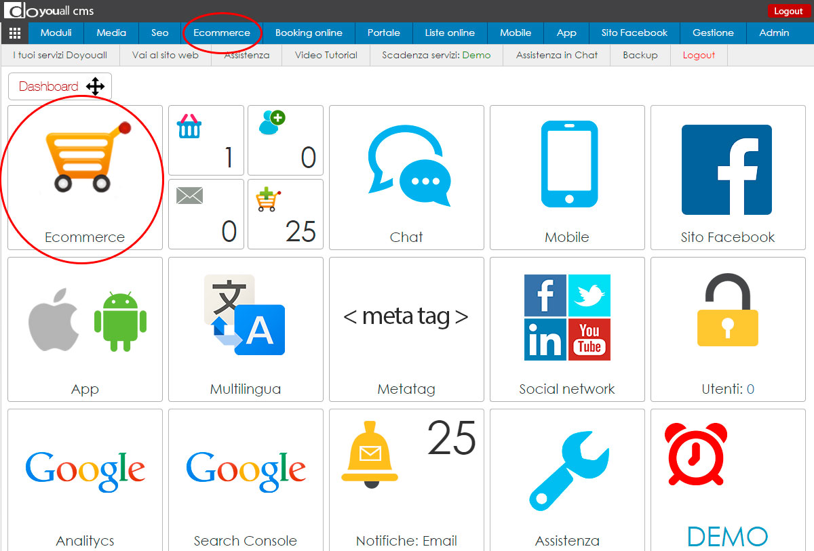The width and height of the screenshot is (814, 551).
Task: Open the Notifiche Email bell tile
Action: click(x=406, y=480)
